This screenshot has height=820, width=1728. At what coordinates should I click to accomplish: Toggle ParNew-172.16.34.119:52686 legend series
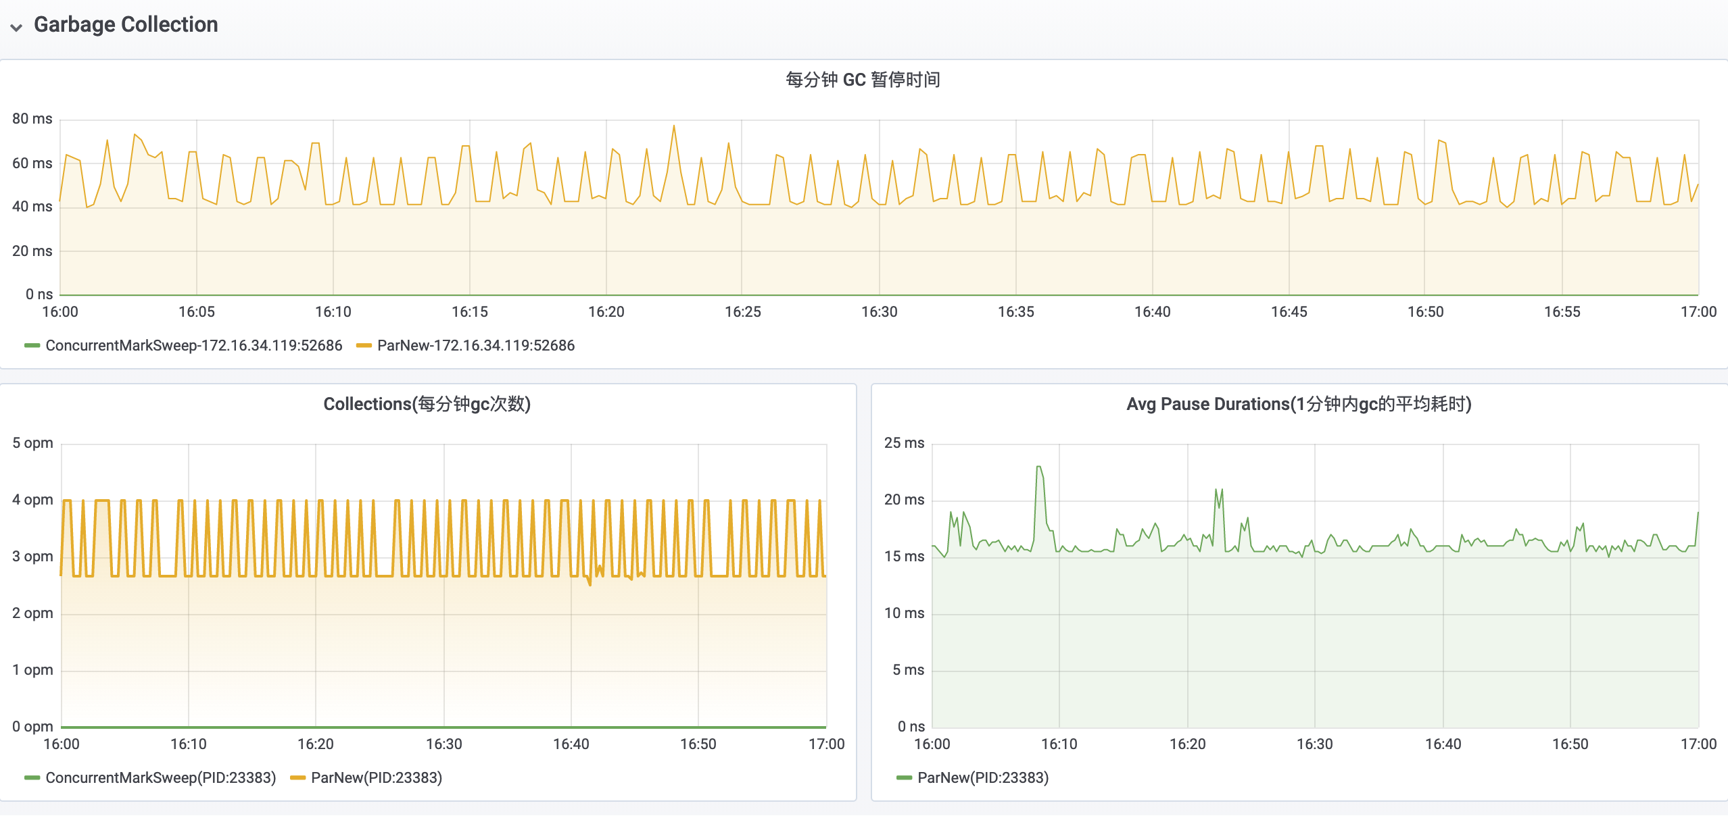475,345
